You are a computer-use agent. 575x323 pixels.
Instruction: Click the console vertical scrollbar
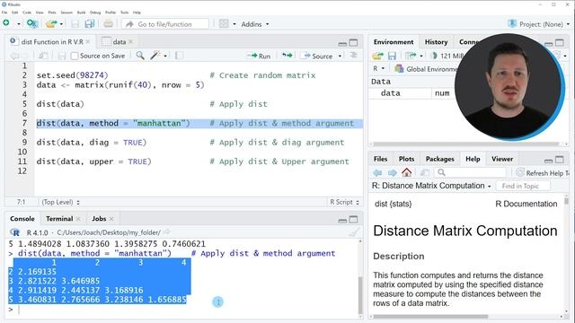pyautogui.click(x=360, y=295)
